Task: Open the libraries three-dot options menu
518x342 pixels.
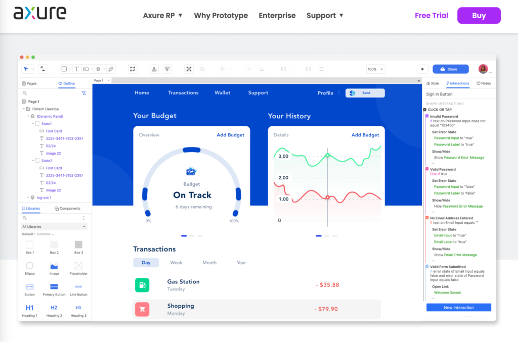Action: coord(84,218)
